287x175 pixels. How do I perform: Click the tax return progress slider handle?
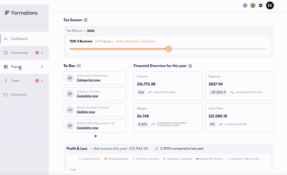click(168, 49)
